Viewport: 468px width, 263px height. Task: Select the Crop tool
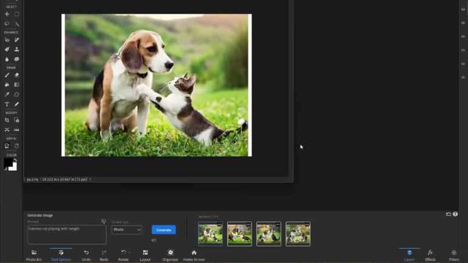(7, 120)
